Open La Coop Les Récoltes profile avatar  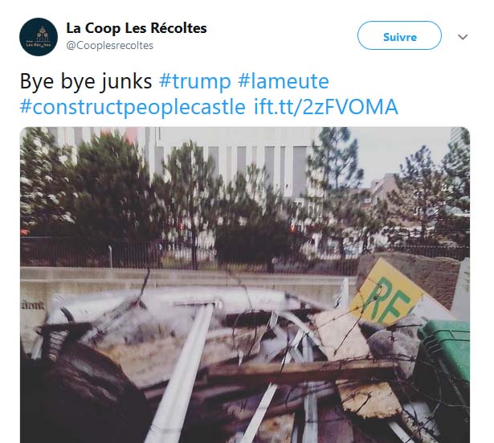[39, 36]
